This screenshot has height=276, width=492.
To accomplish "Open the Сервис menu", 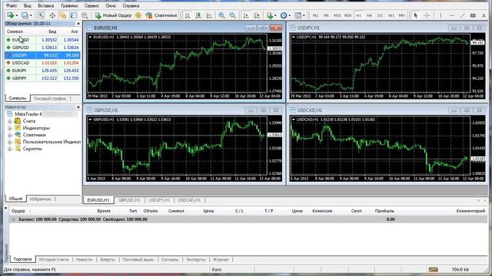I will point(91,5).
